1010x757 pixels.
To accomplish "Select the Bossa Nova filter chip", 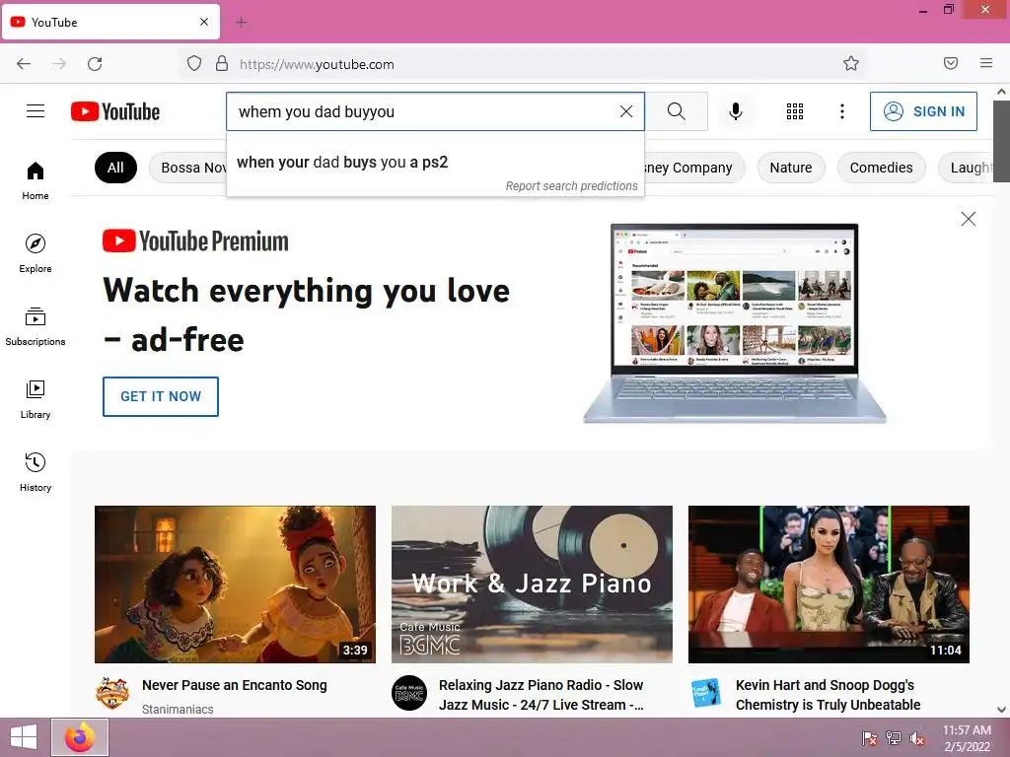I will pos(188,168).
